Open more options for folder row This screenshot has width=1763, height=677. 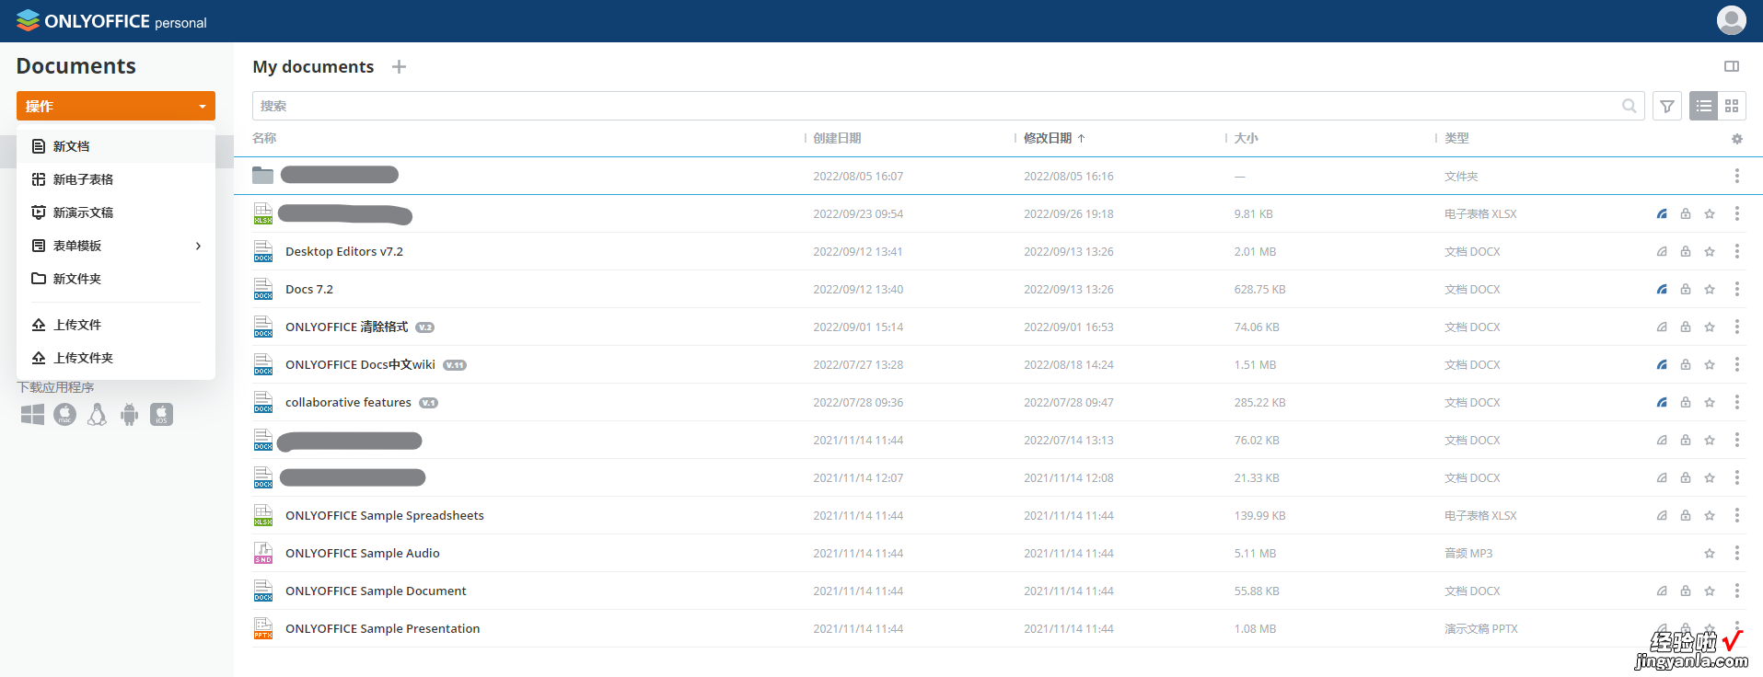[1736, 176]
